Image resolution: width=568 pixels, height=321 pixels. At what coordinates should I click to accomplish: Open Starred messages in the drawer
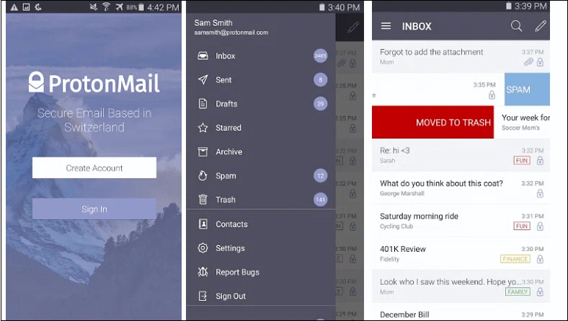[x=261, y=128]
